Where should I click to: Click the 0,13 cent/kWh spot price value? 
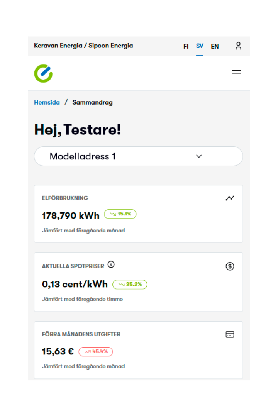[75, 284]
